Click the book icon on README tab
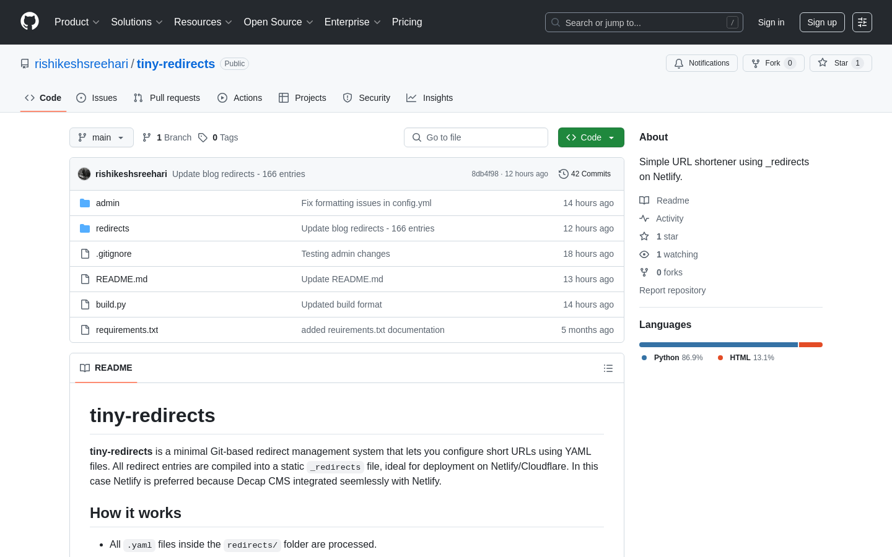Screen dimensions: 892x557 [x=85, y=368]
